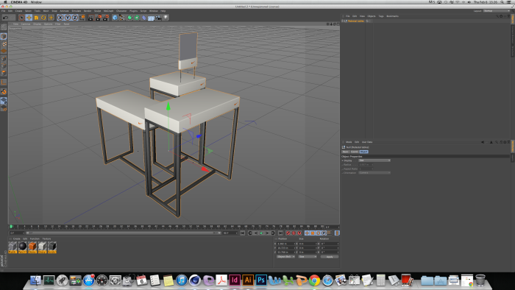Viewport: 515px width, 290px height.
Task: Open the Render menu
Action: pos(88,11)
